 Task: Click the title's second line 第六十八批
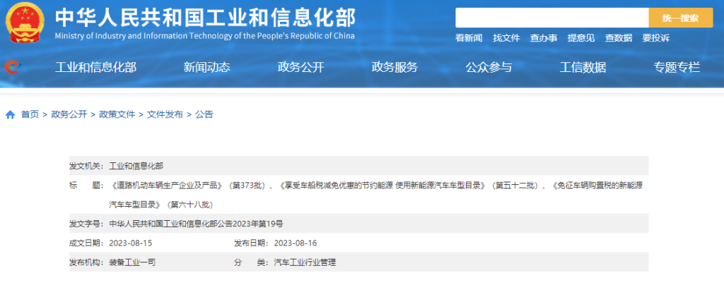161,205
